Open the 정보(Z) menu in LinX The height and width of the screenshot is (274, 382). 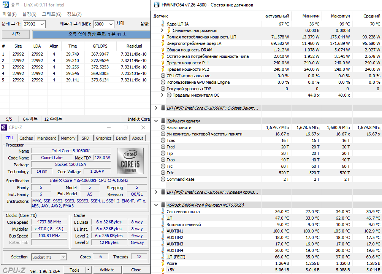pos(74,14)
